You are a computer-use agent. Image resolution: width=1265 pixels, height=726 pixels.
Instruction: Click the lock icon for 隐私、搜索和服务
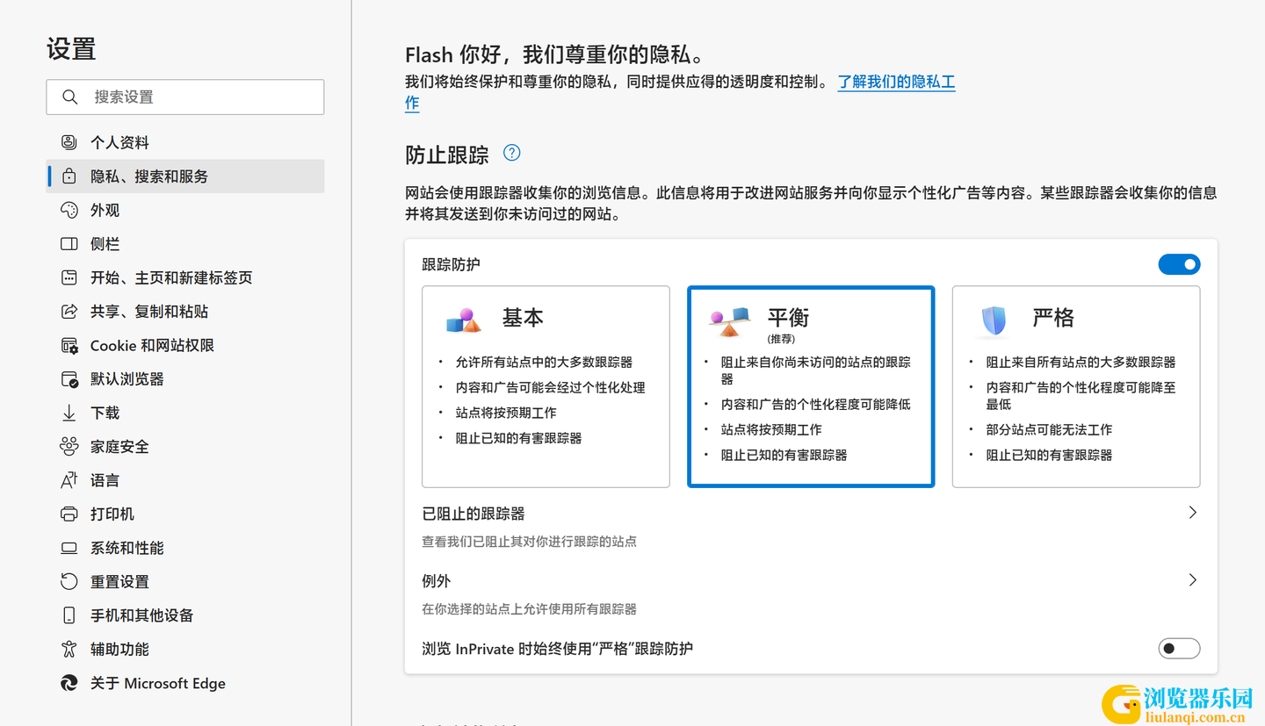[x=69, y=176]
